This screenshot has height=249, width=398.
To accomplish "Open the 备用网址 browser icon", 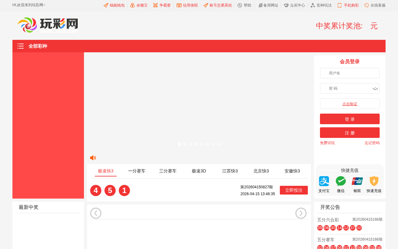I will pyautogui.click(x=261, y=5).
